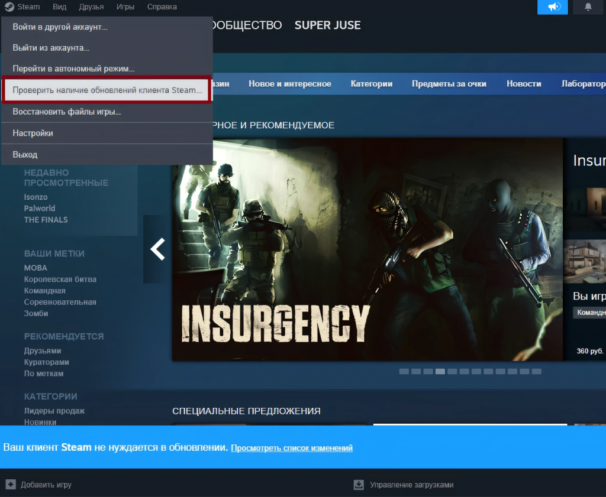Open the Вид menu
Screen dimensions: 606x497
[x=60, y=7]
